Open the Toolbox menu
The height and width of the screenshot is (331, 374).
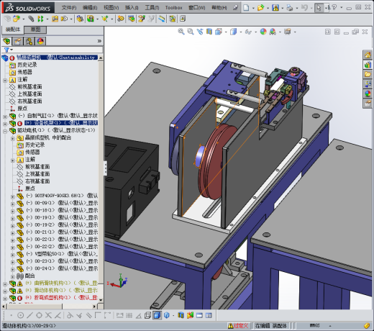pos(173,8)
